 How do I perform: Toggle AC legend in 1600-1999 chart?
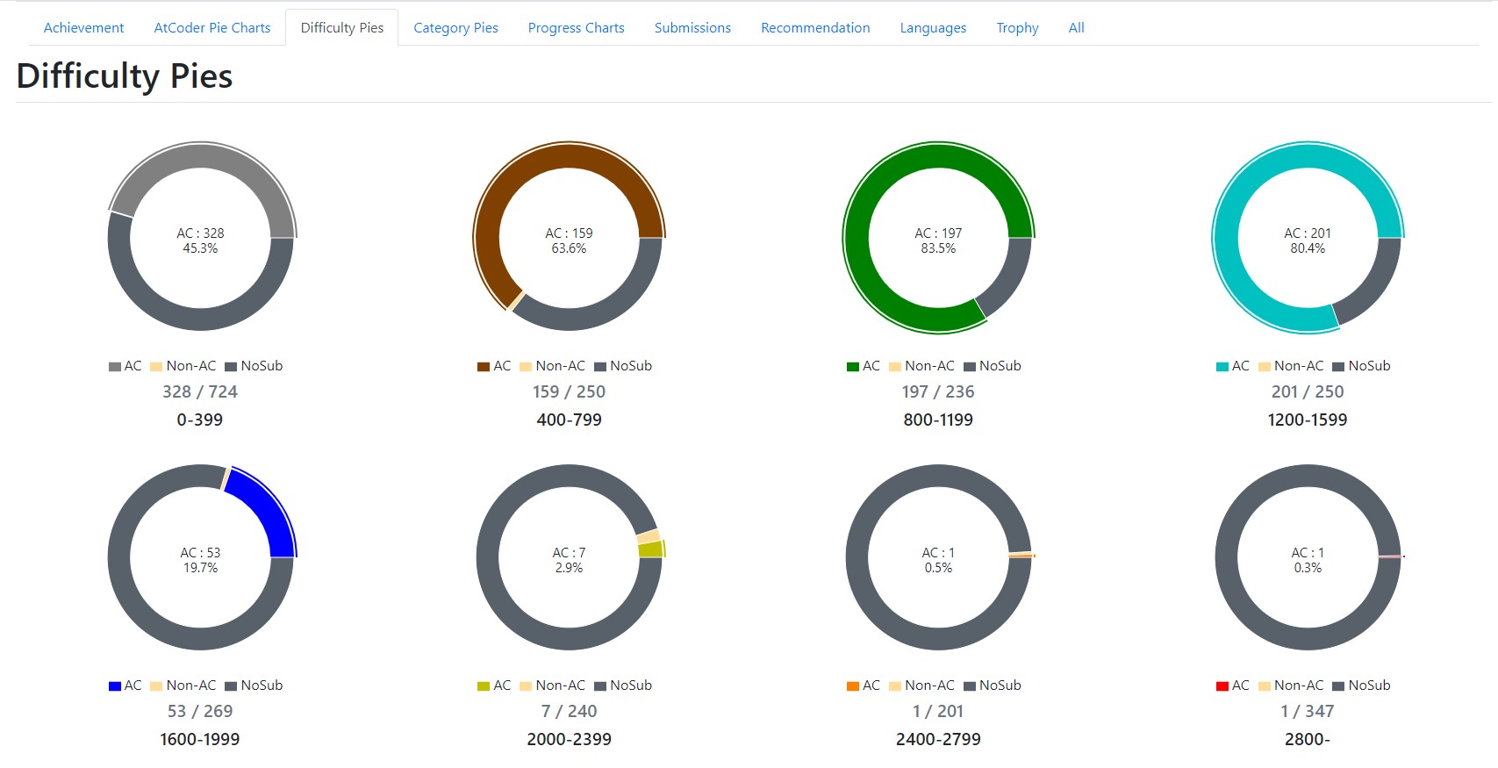(x=125, y=685)
